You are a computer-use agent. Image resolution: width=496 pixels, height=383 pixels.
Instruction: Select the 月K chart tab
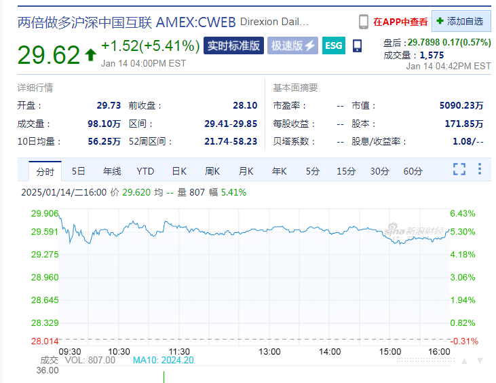[x=246, y=171]
